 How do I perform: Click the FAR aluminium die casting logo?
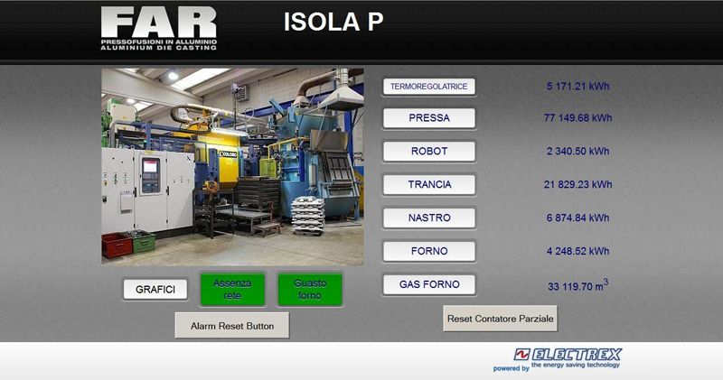(x=158, y=29)
